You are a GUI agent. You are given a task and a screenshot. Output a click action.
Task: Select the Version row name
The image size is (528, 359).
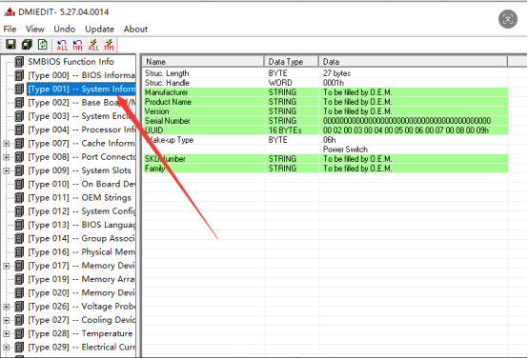click(x=156, y=111)
